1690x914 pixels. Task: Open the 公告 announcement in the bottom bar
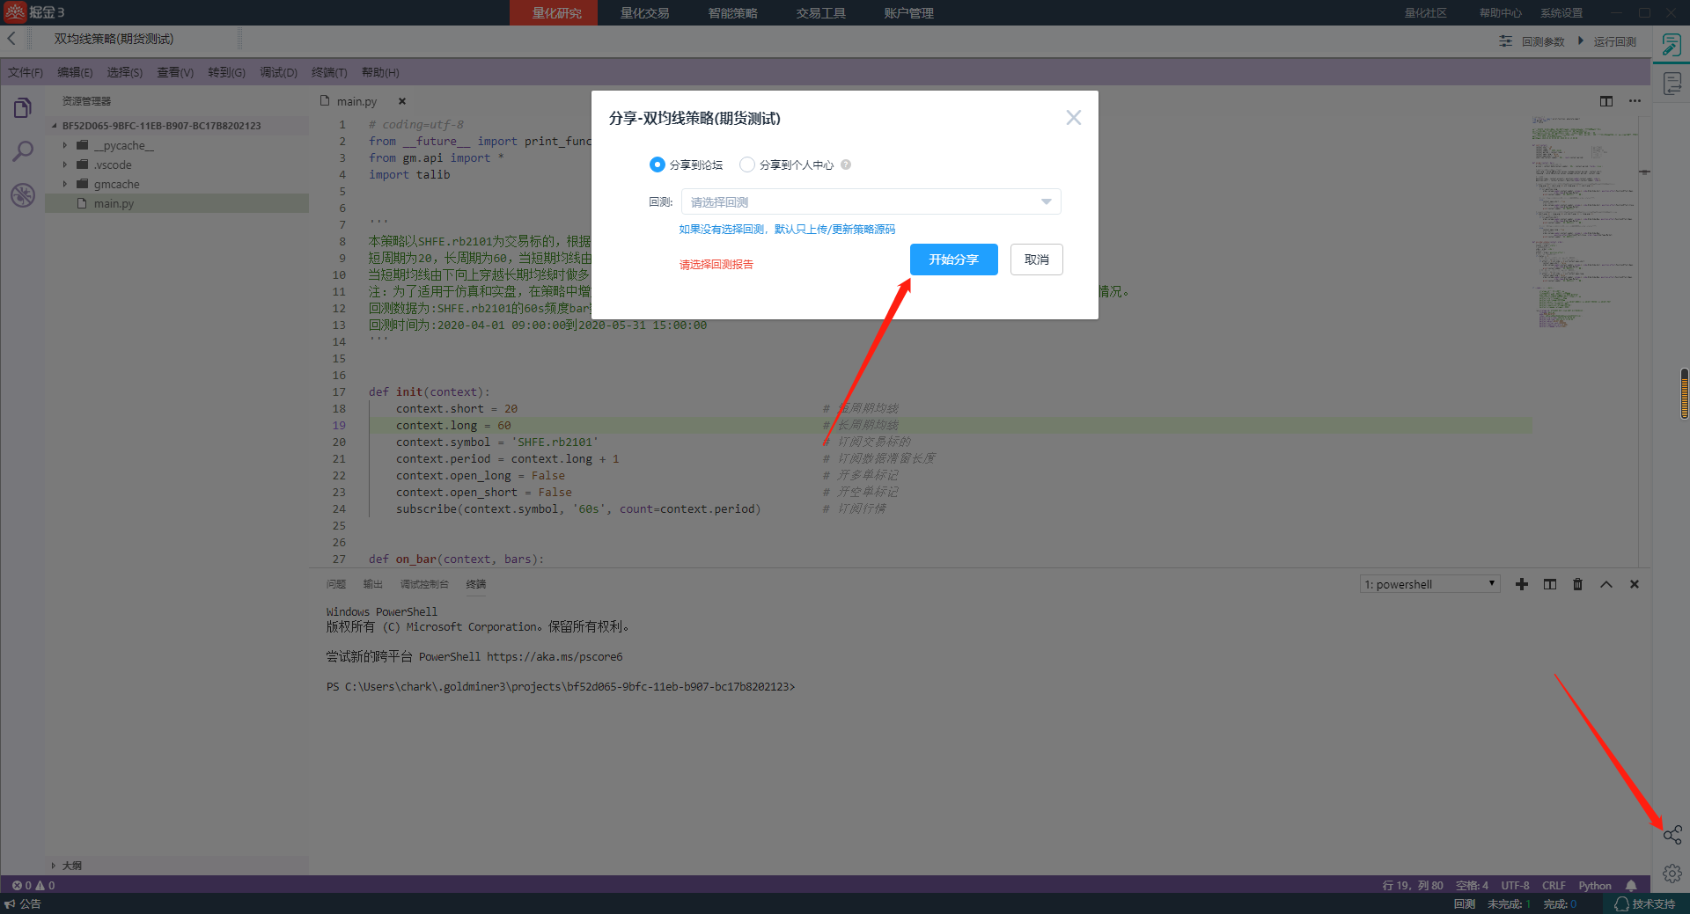pyautogui.click(x=23, y=904)
